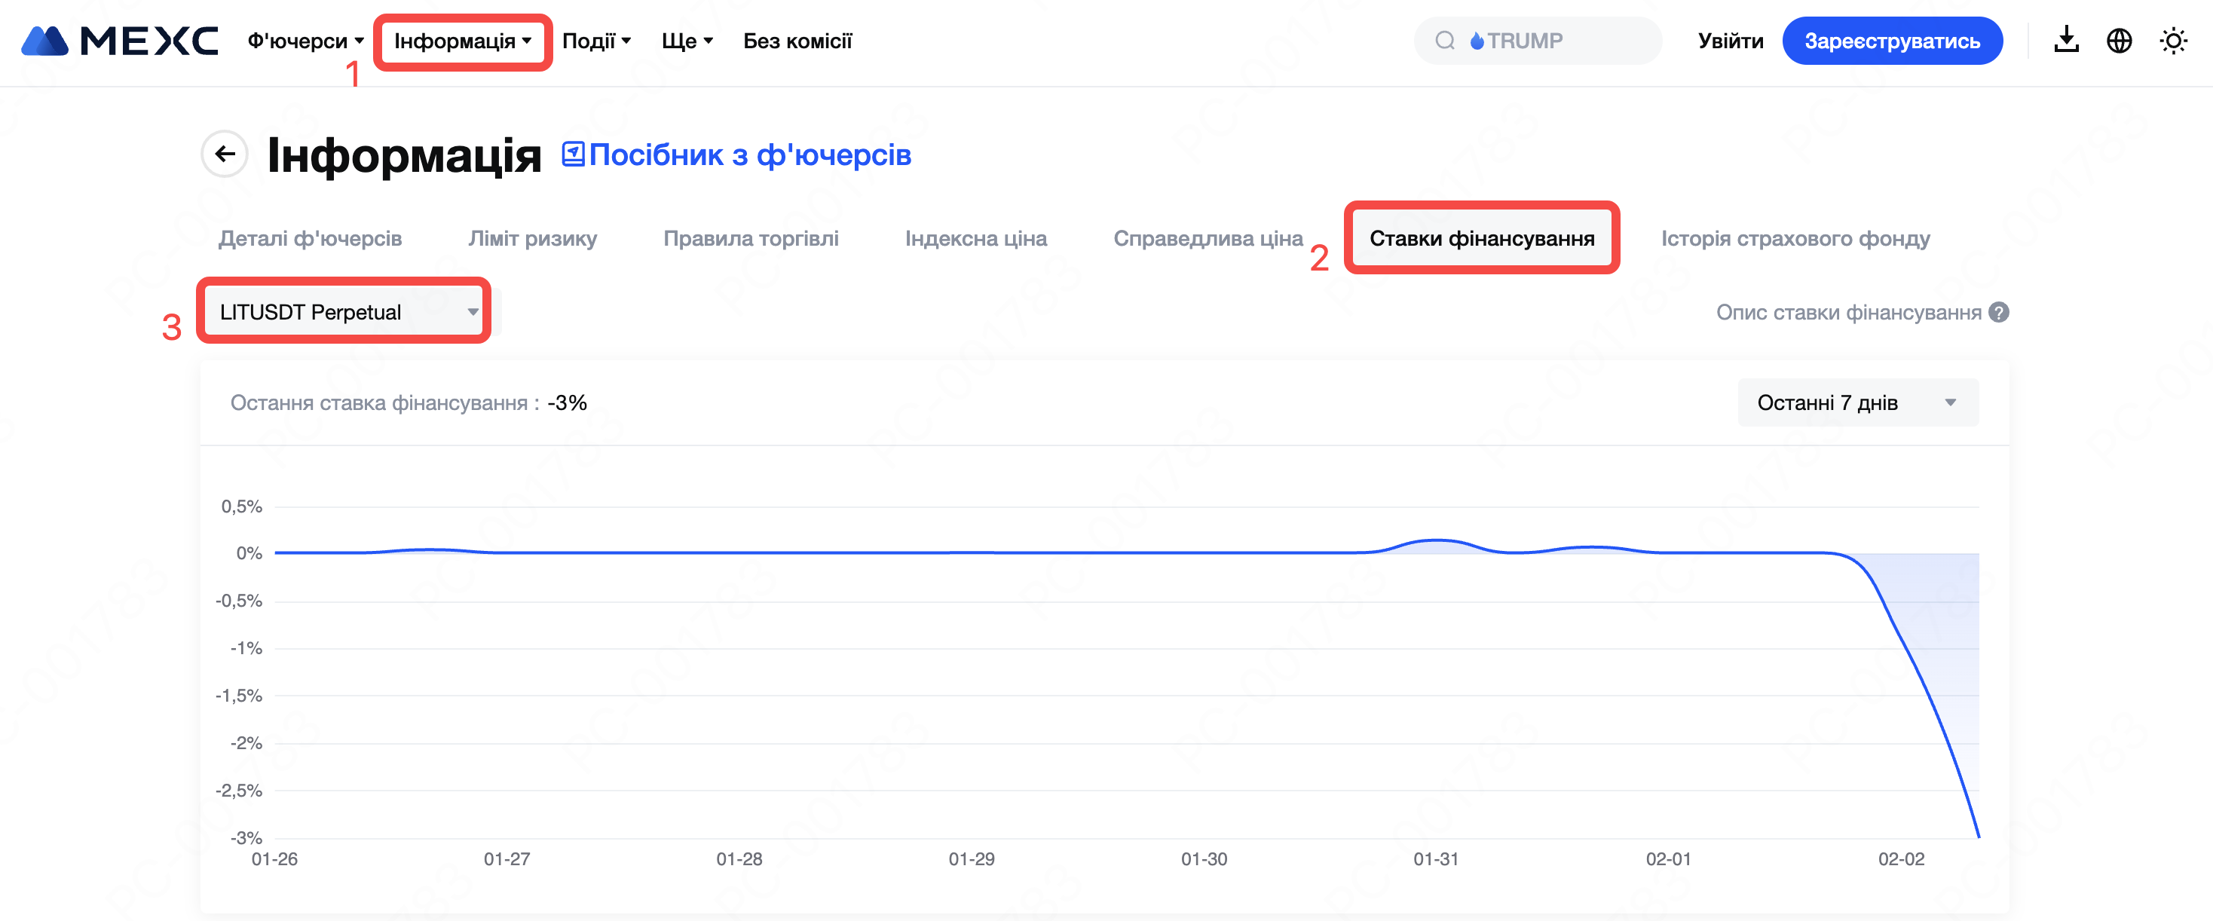Click the Без комісії link
The image size is (2213, 921).
797,41
